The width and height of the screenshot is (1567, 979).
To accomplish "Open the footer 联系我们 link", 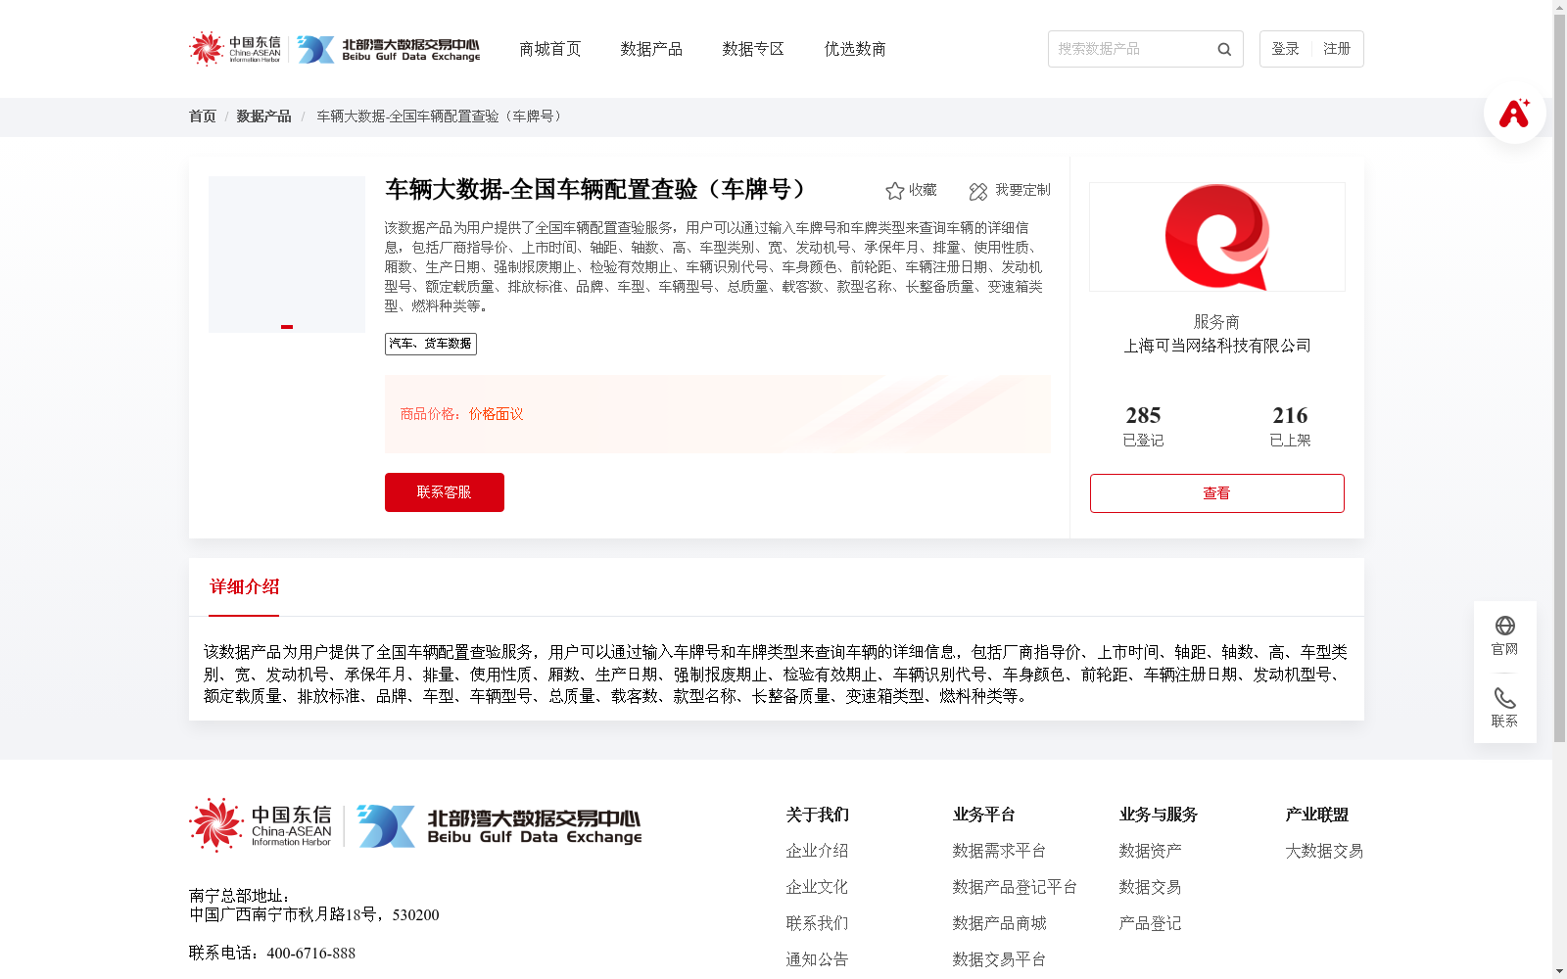I will 817,923.
